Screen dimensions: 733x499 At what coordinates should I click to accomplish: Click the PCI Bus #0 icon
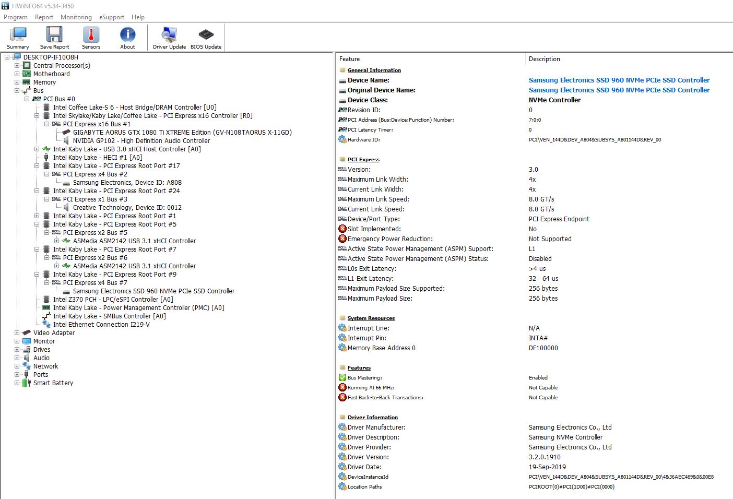point(37,99)
